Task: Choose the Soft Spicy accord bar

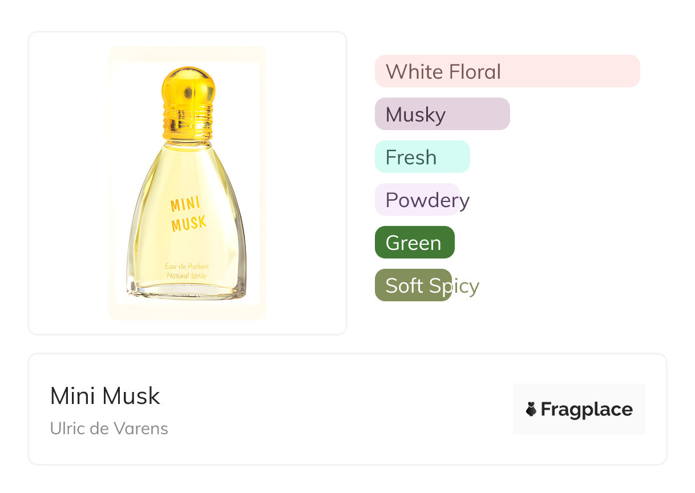Action: 413,285
